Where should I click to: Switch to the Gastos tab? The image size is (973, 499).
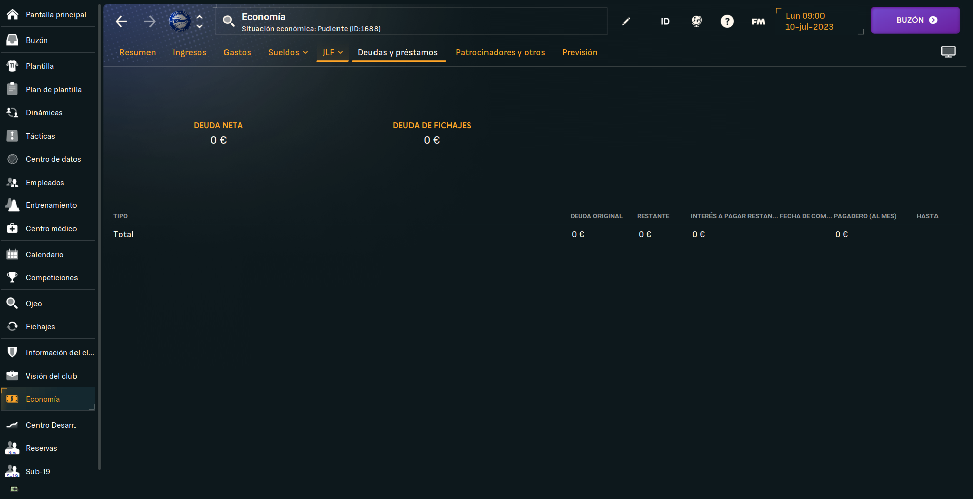[237, 52]
